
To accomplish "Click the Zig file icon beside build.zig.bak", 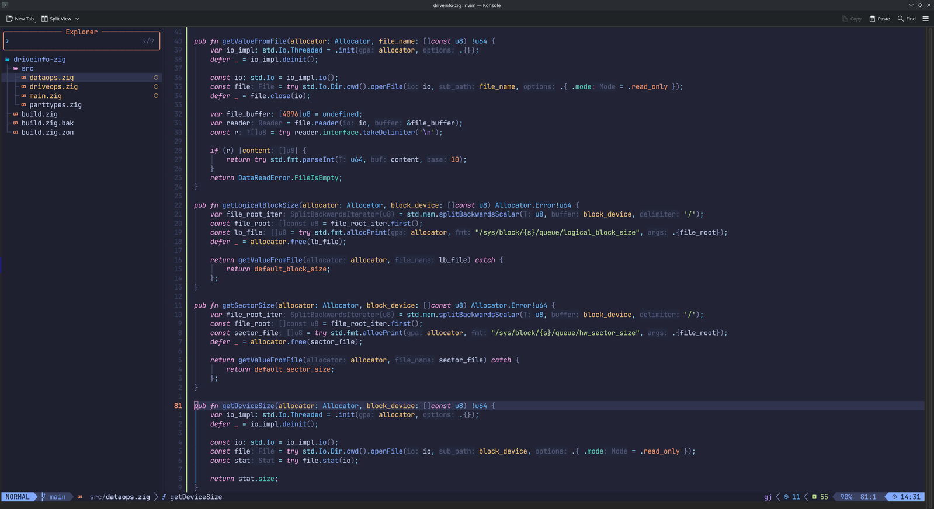I will click(x=15, y=123).
